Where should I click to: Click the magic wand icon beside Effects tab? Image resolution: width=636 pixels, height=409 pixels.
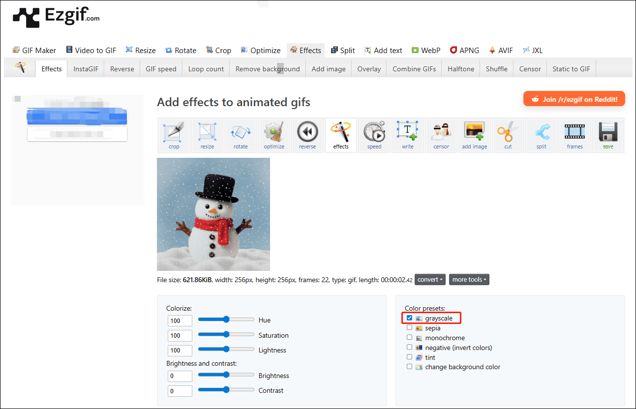point(20,67)
